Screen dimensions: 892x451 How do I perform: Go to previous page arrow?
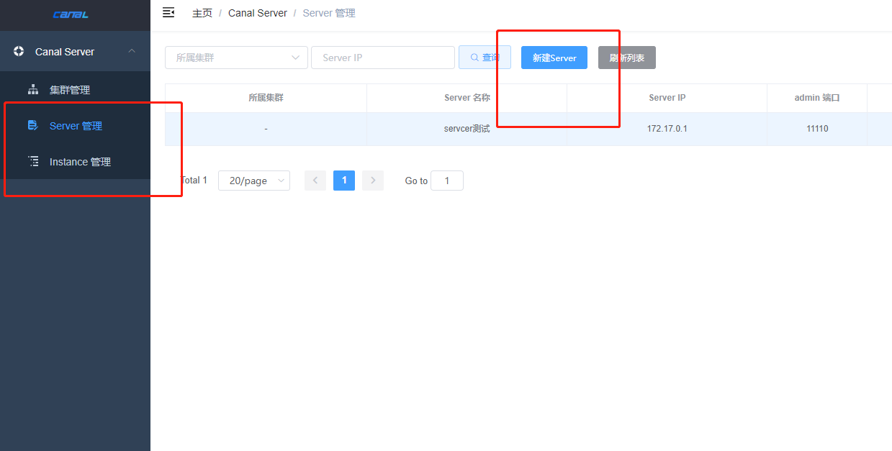point(315,181)
